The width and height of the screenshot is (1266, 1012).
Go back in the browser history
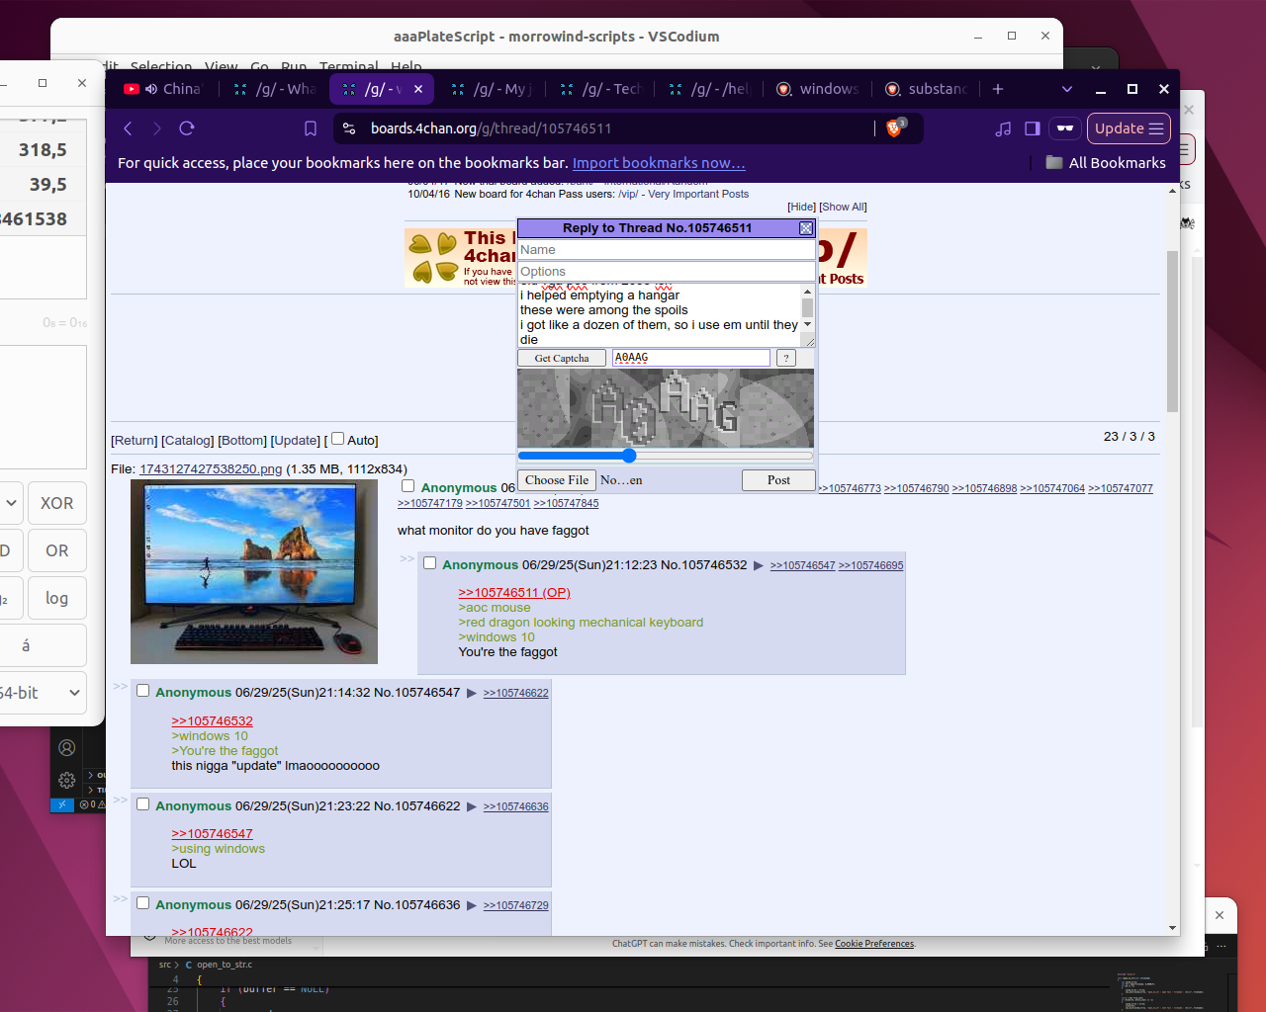click(128, 128)
